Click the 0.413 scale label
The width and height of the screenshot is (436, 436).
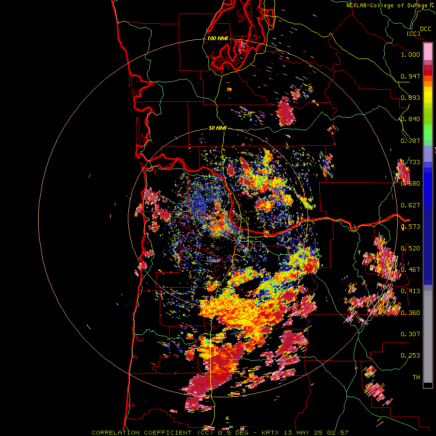click(x=410, y=291)
